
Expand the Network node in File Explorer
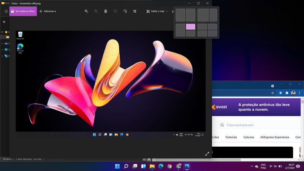point(2,56)
